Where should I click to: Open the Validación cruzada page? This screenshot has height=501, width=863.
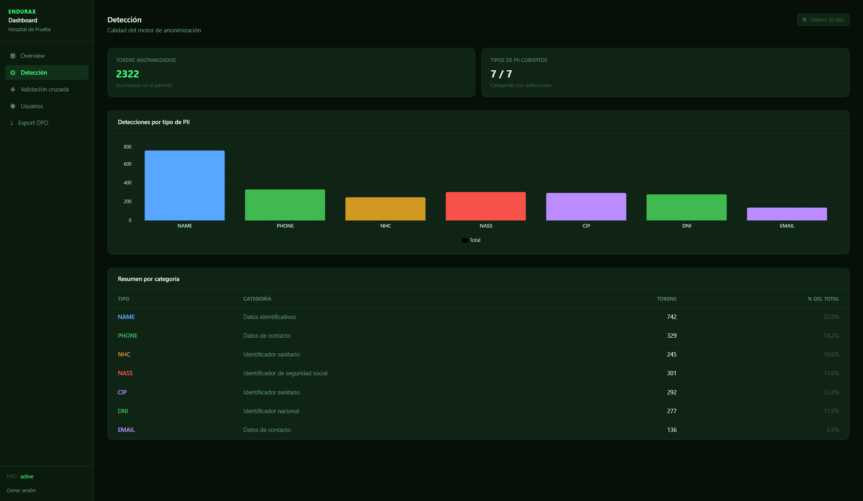click(x=44, y=89)
